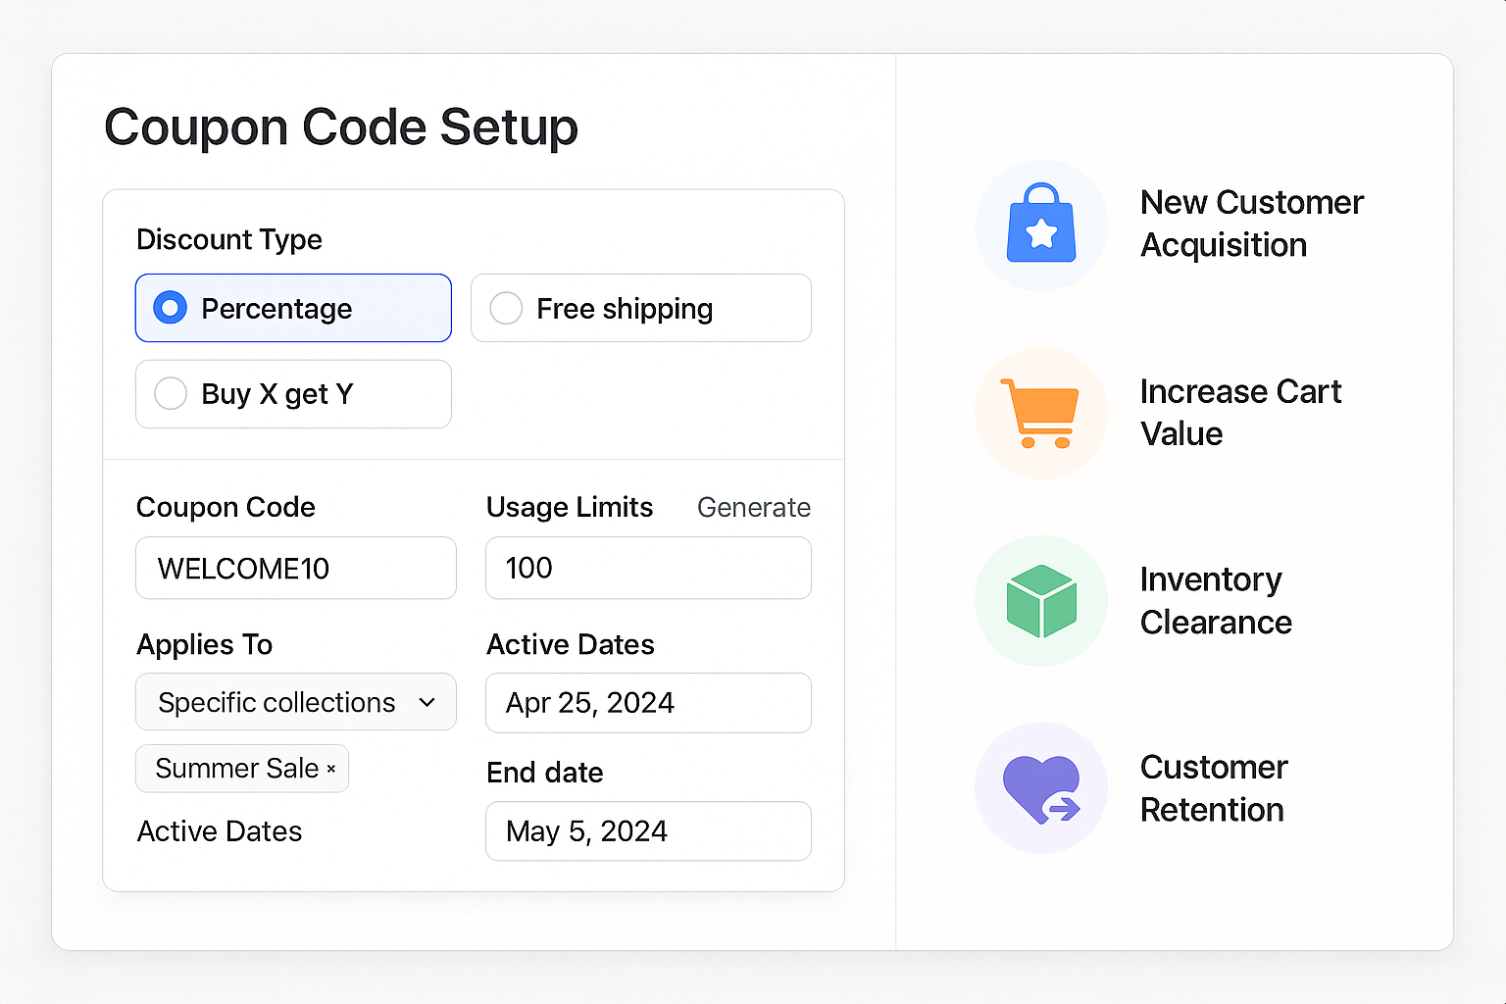1506x1004 pixels.
Task: Click the Summer Sale collection tag
Action: [235, 769]
